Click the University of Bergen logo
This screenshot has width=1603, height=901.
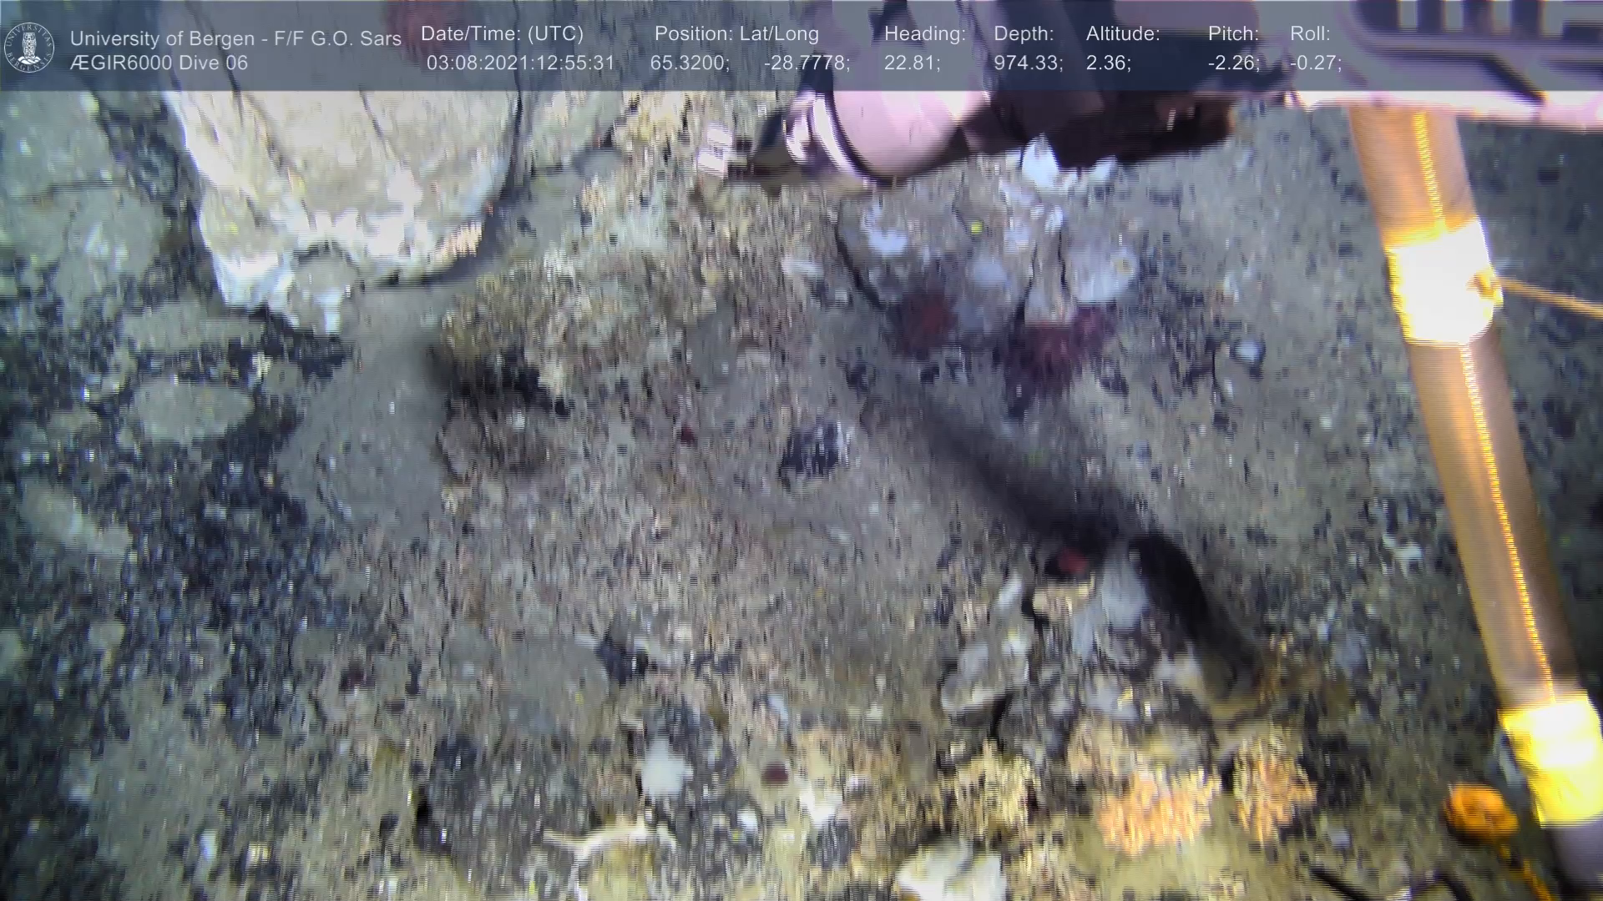pyautogui.click(x=29, y=48)
